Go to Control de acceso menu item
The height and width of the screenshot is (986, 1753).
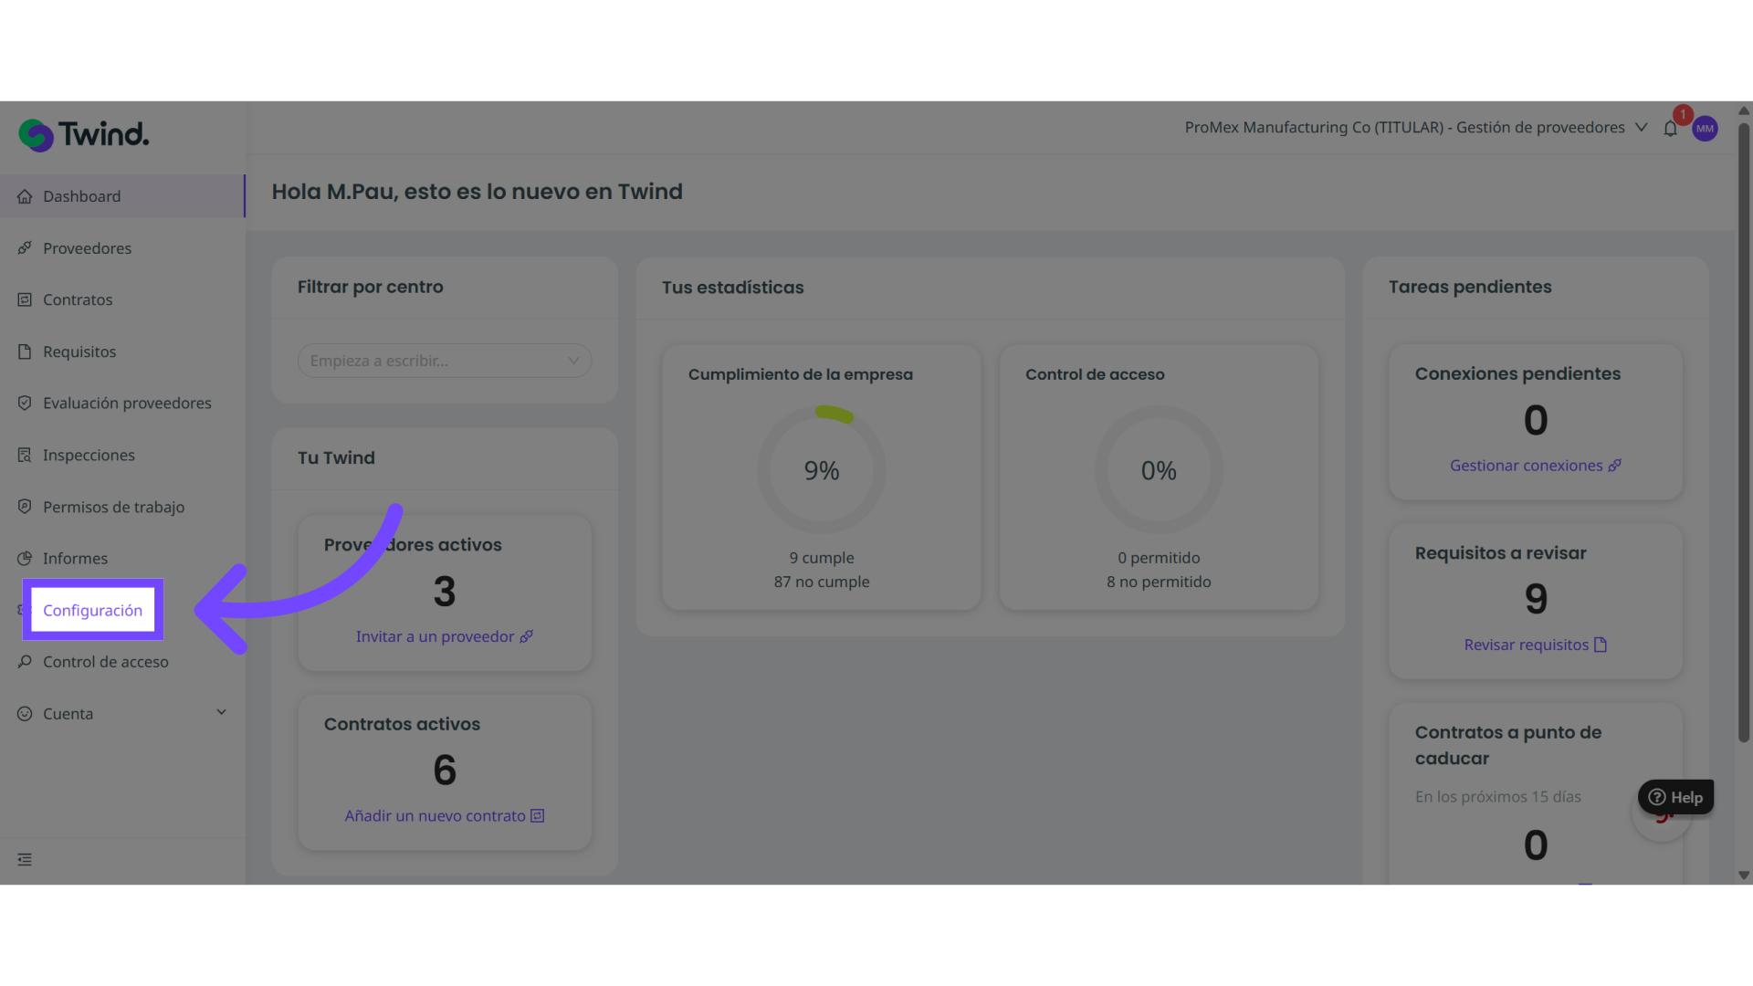click(x=105, y=662)
